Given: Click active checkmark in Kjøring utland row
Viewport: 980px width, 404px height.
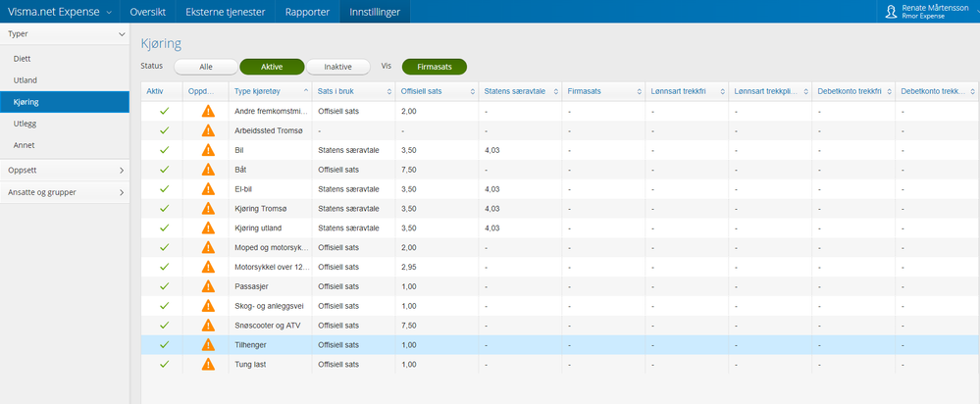Looking at the screenshot, I should [x=165, y=227].
